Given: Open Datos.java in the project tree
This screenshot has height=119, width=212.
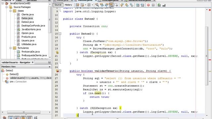Looking at the screenshot, I should (x=27, y=18).
